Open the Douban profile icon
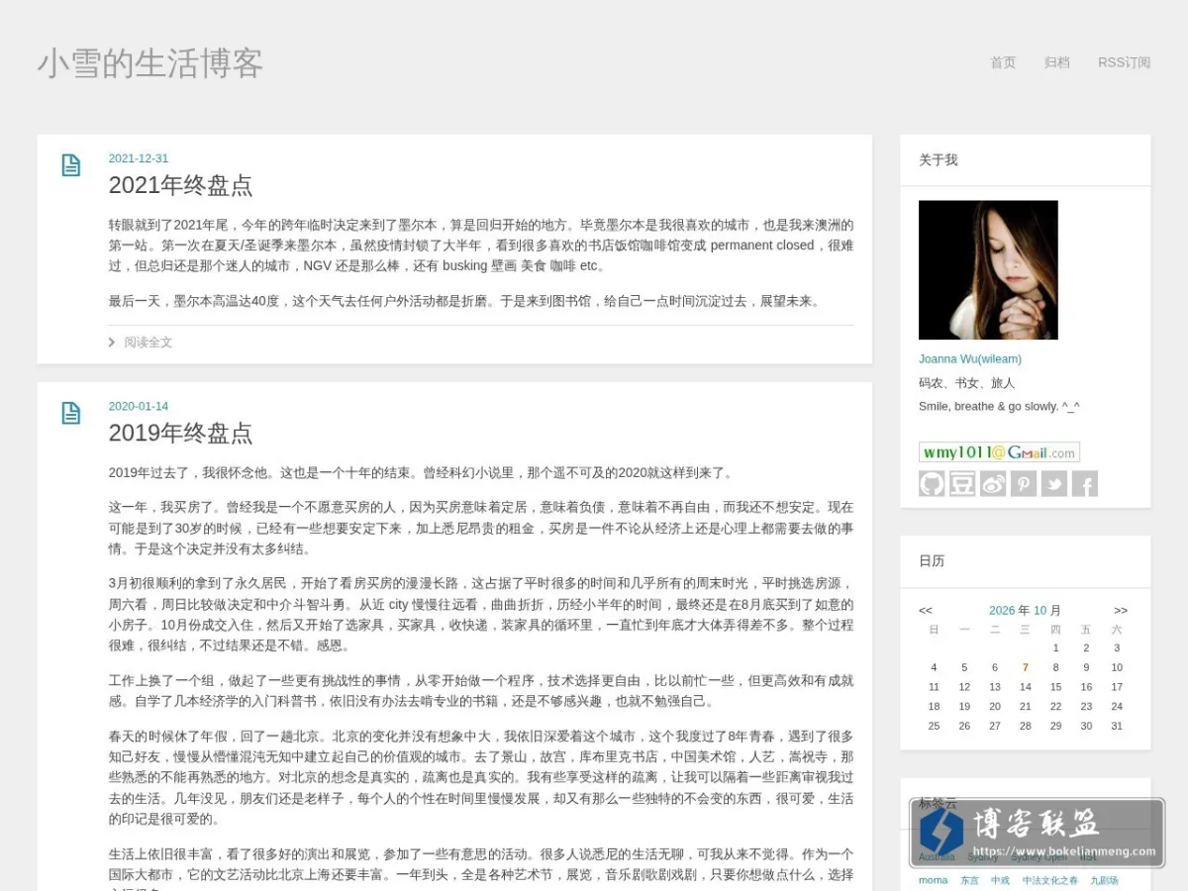The width and height of the screenshot is (1188, 891). click(962, 483)
